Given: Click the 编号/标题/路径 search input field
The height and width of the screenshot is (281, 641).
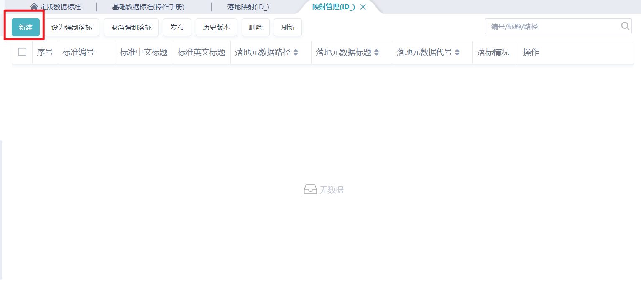Looking at the screenshot, I should tap(544, 26).
